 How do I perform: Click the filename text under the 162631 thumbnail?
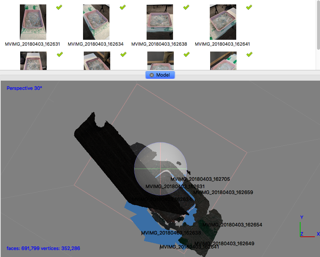32,44
